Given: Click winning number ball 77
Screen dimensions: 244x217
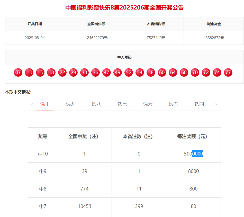Looking at the screenshot, I should [x=228, y=72].
